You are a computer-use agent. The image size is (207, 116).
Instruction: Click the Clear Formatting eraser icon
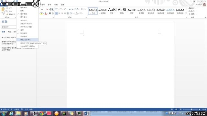pyautogui.click(x=47, y=9)
